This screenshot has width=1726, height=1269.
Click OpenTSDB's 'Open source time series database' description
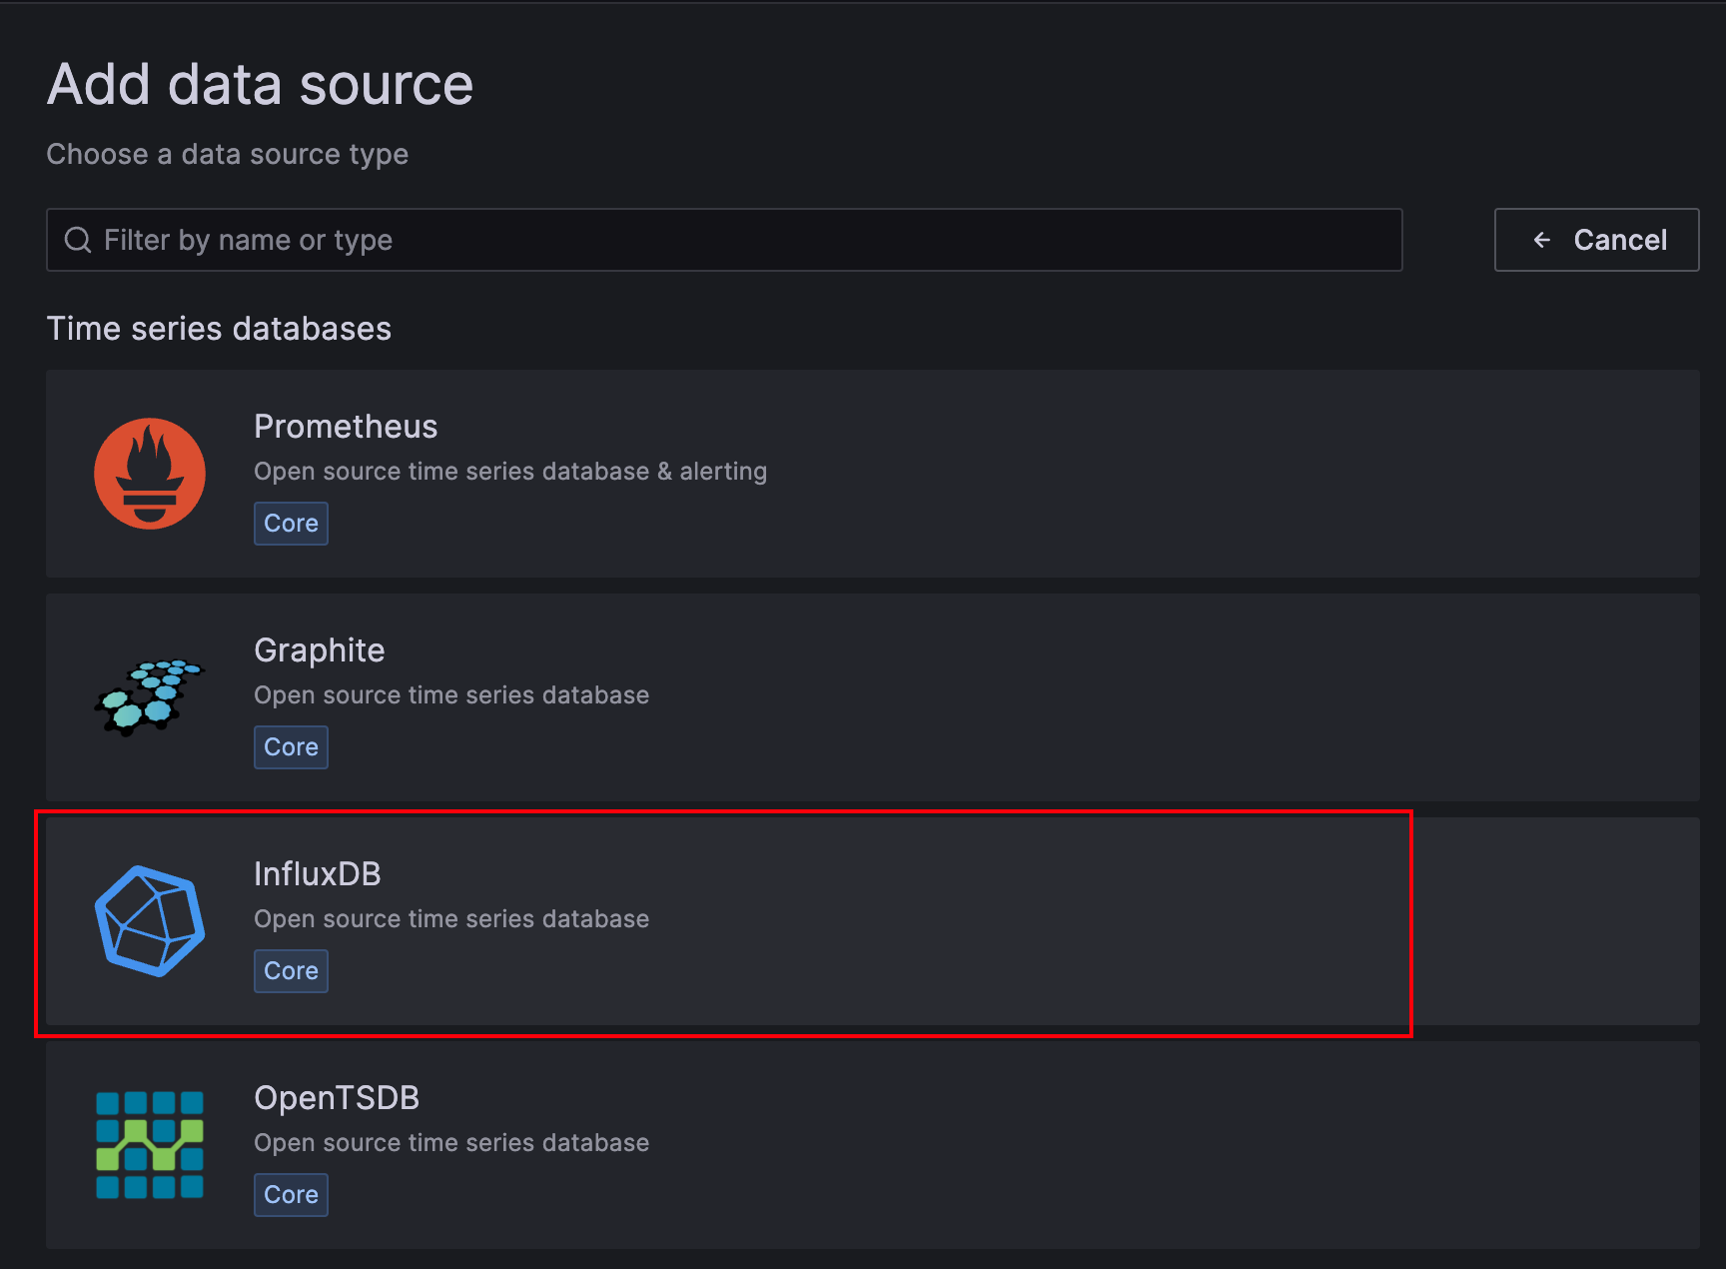pos(451,1143)
